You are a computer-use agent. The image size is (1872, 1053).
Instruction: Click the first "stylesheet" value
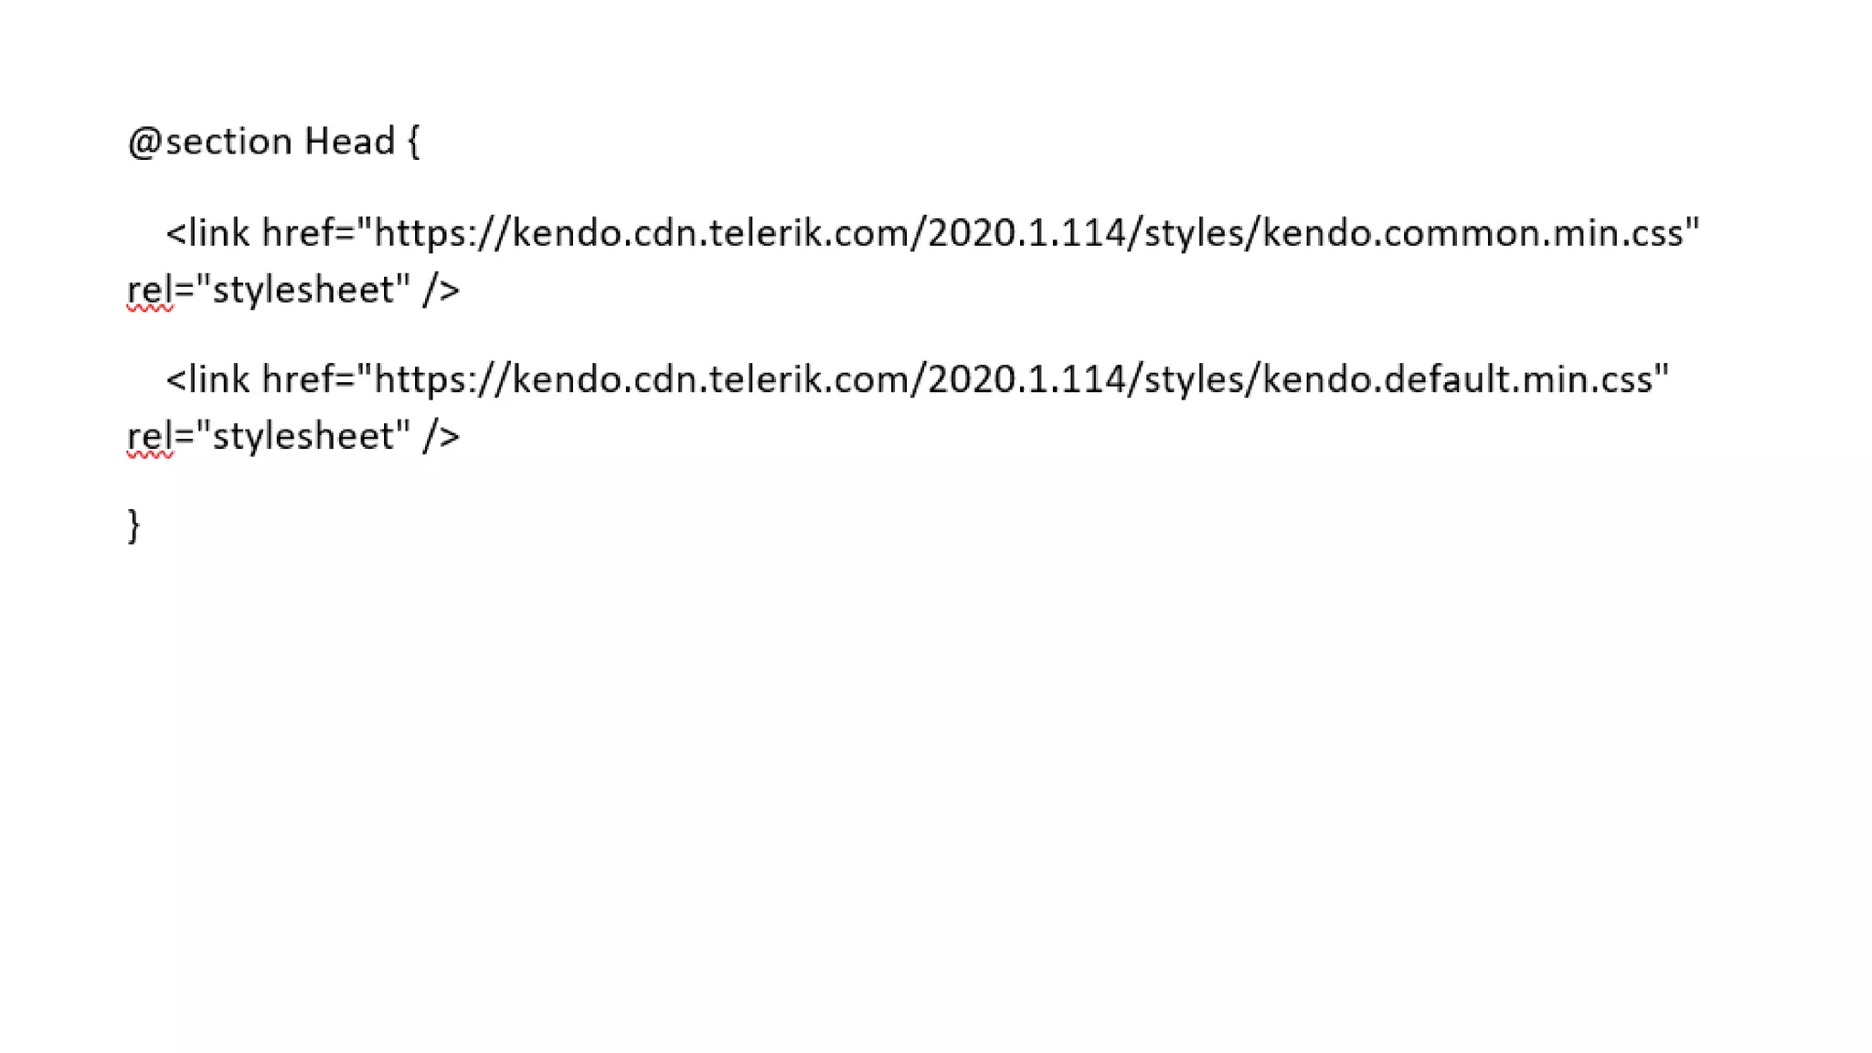tap(303, 290)
